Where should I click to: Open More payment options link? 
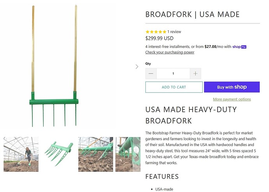pyautogui.click(x=232, y=99)
